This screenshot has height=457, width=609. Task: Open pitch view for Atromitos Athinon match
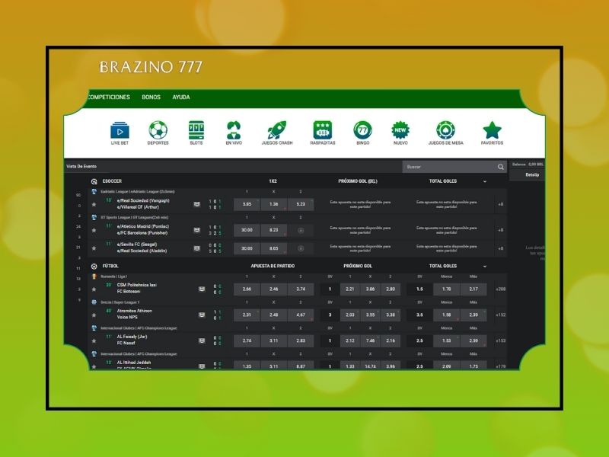[202, 315]
